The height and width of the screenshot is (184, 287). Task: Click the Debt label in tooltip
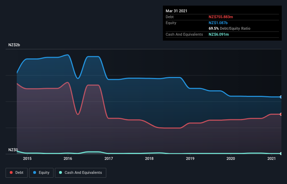click(x=170, y=17)
